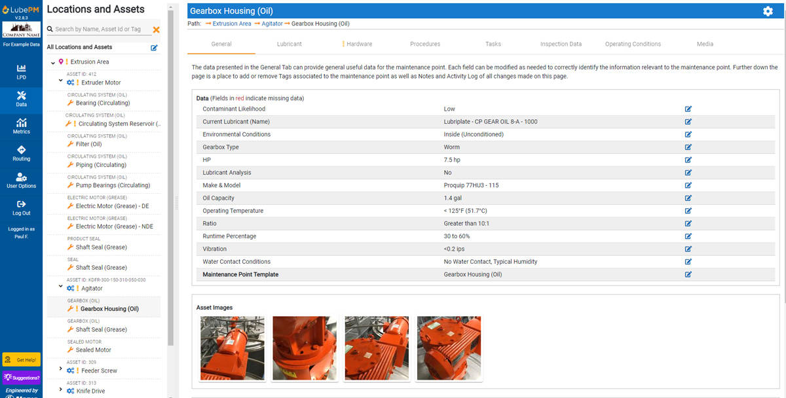The image size is (786, 398).
Task: Open the Tasks tab
Action: click(493, 44)
